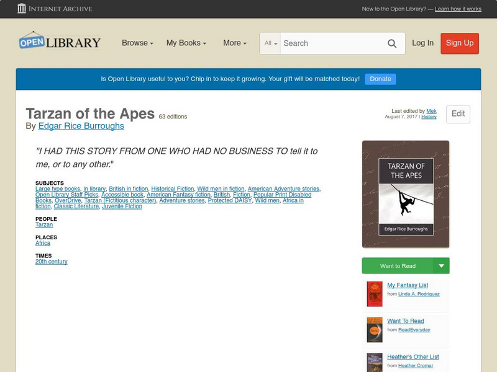
Task: Open the Tarzan (Fictitious character) subject
Action: (x=120, y=200)
